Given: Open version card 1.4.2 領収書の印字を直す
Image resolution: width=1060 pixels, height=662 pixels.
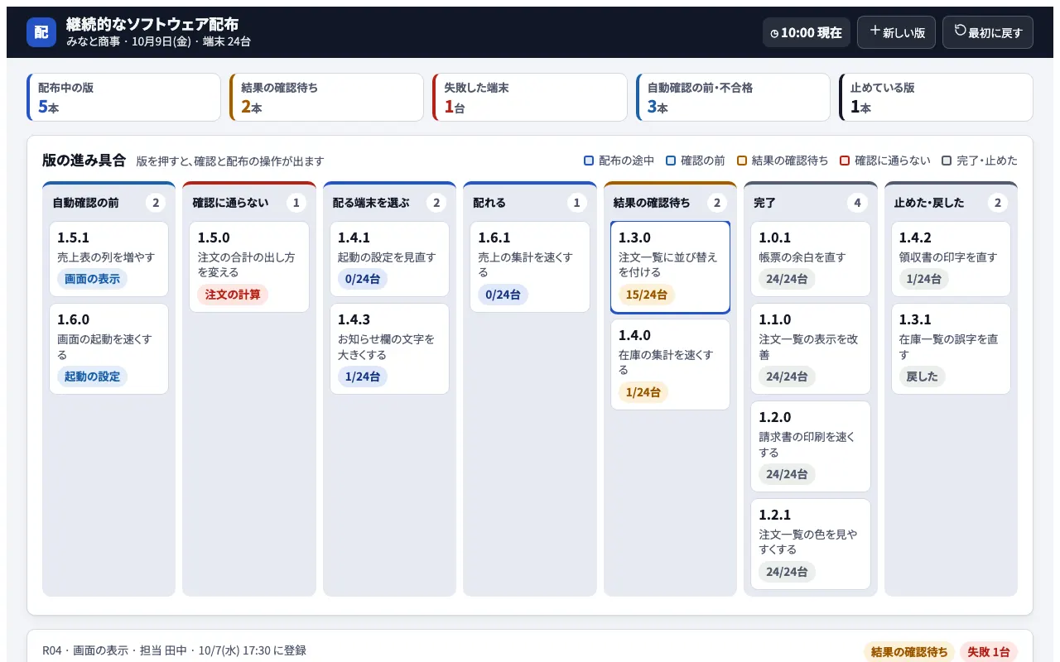Looking at the screenshot, I should [x=951, y=259].
